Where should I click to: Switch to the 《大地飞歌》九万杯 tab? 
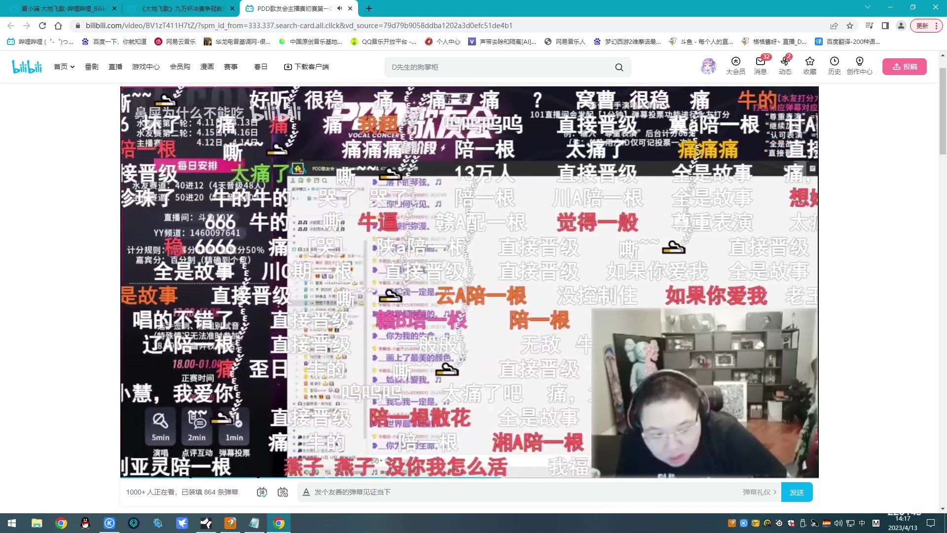point(180,8)
